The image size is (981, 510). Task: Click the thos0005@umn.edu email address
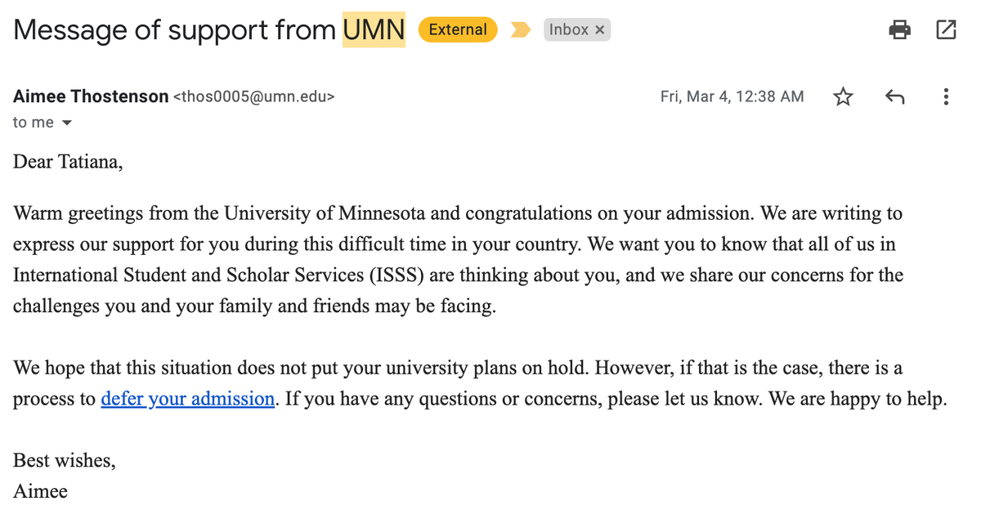[x=254, y=97]
